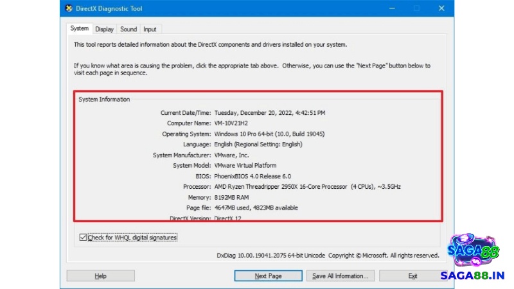Select Windows 10 Pro 64-bit text
This screenshot has height=289, width=514.
point(269,134)
